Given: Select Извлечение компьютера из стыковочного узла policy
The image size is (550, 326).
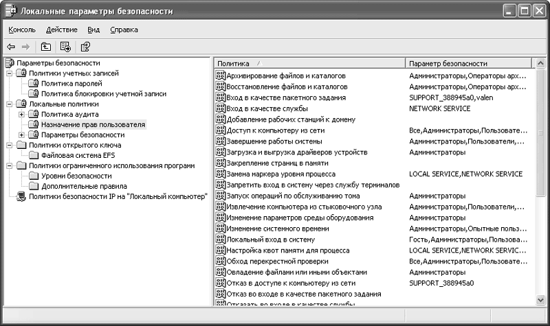Looking at the screenshot, I should (304, 207).
